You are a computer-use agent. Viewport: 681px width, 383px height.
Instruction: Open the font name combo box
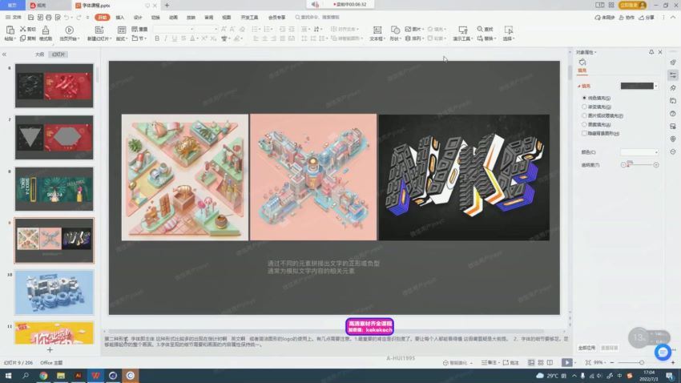pos(173,29)
